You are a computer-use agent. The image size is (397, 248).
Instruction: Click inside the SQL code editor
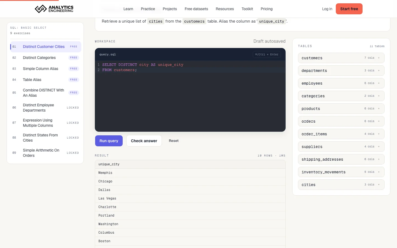190,96
